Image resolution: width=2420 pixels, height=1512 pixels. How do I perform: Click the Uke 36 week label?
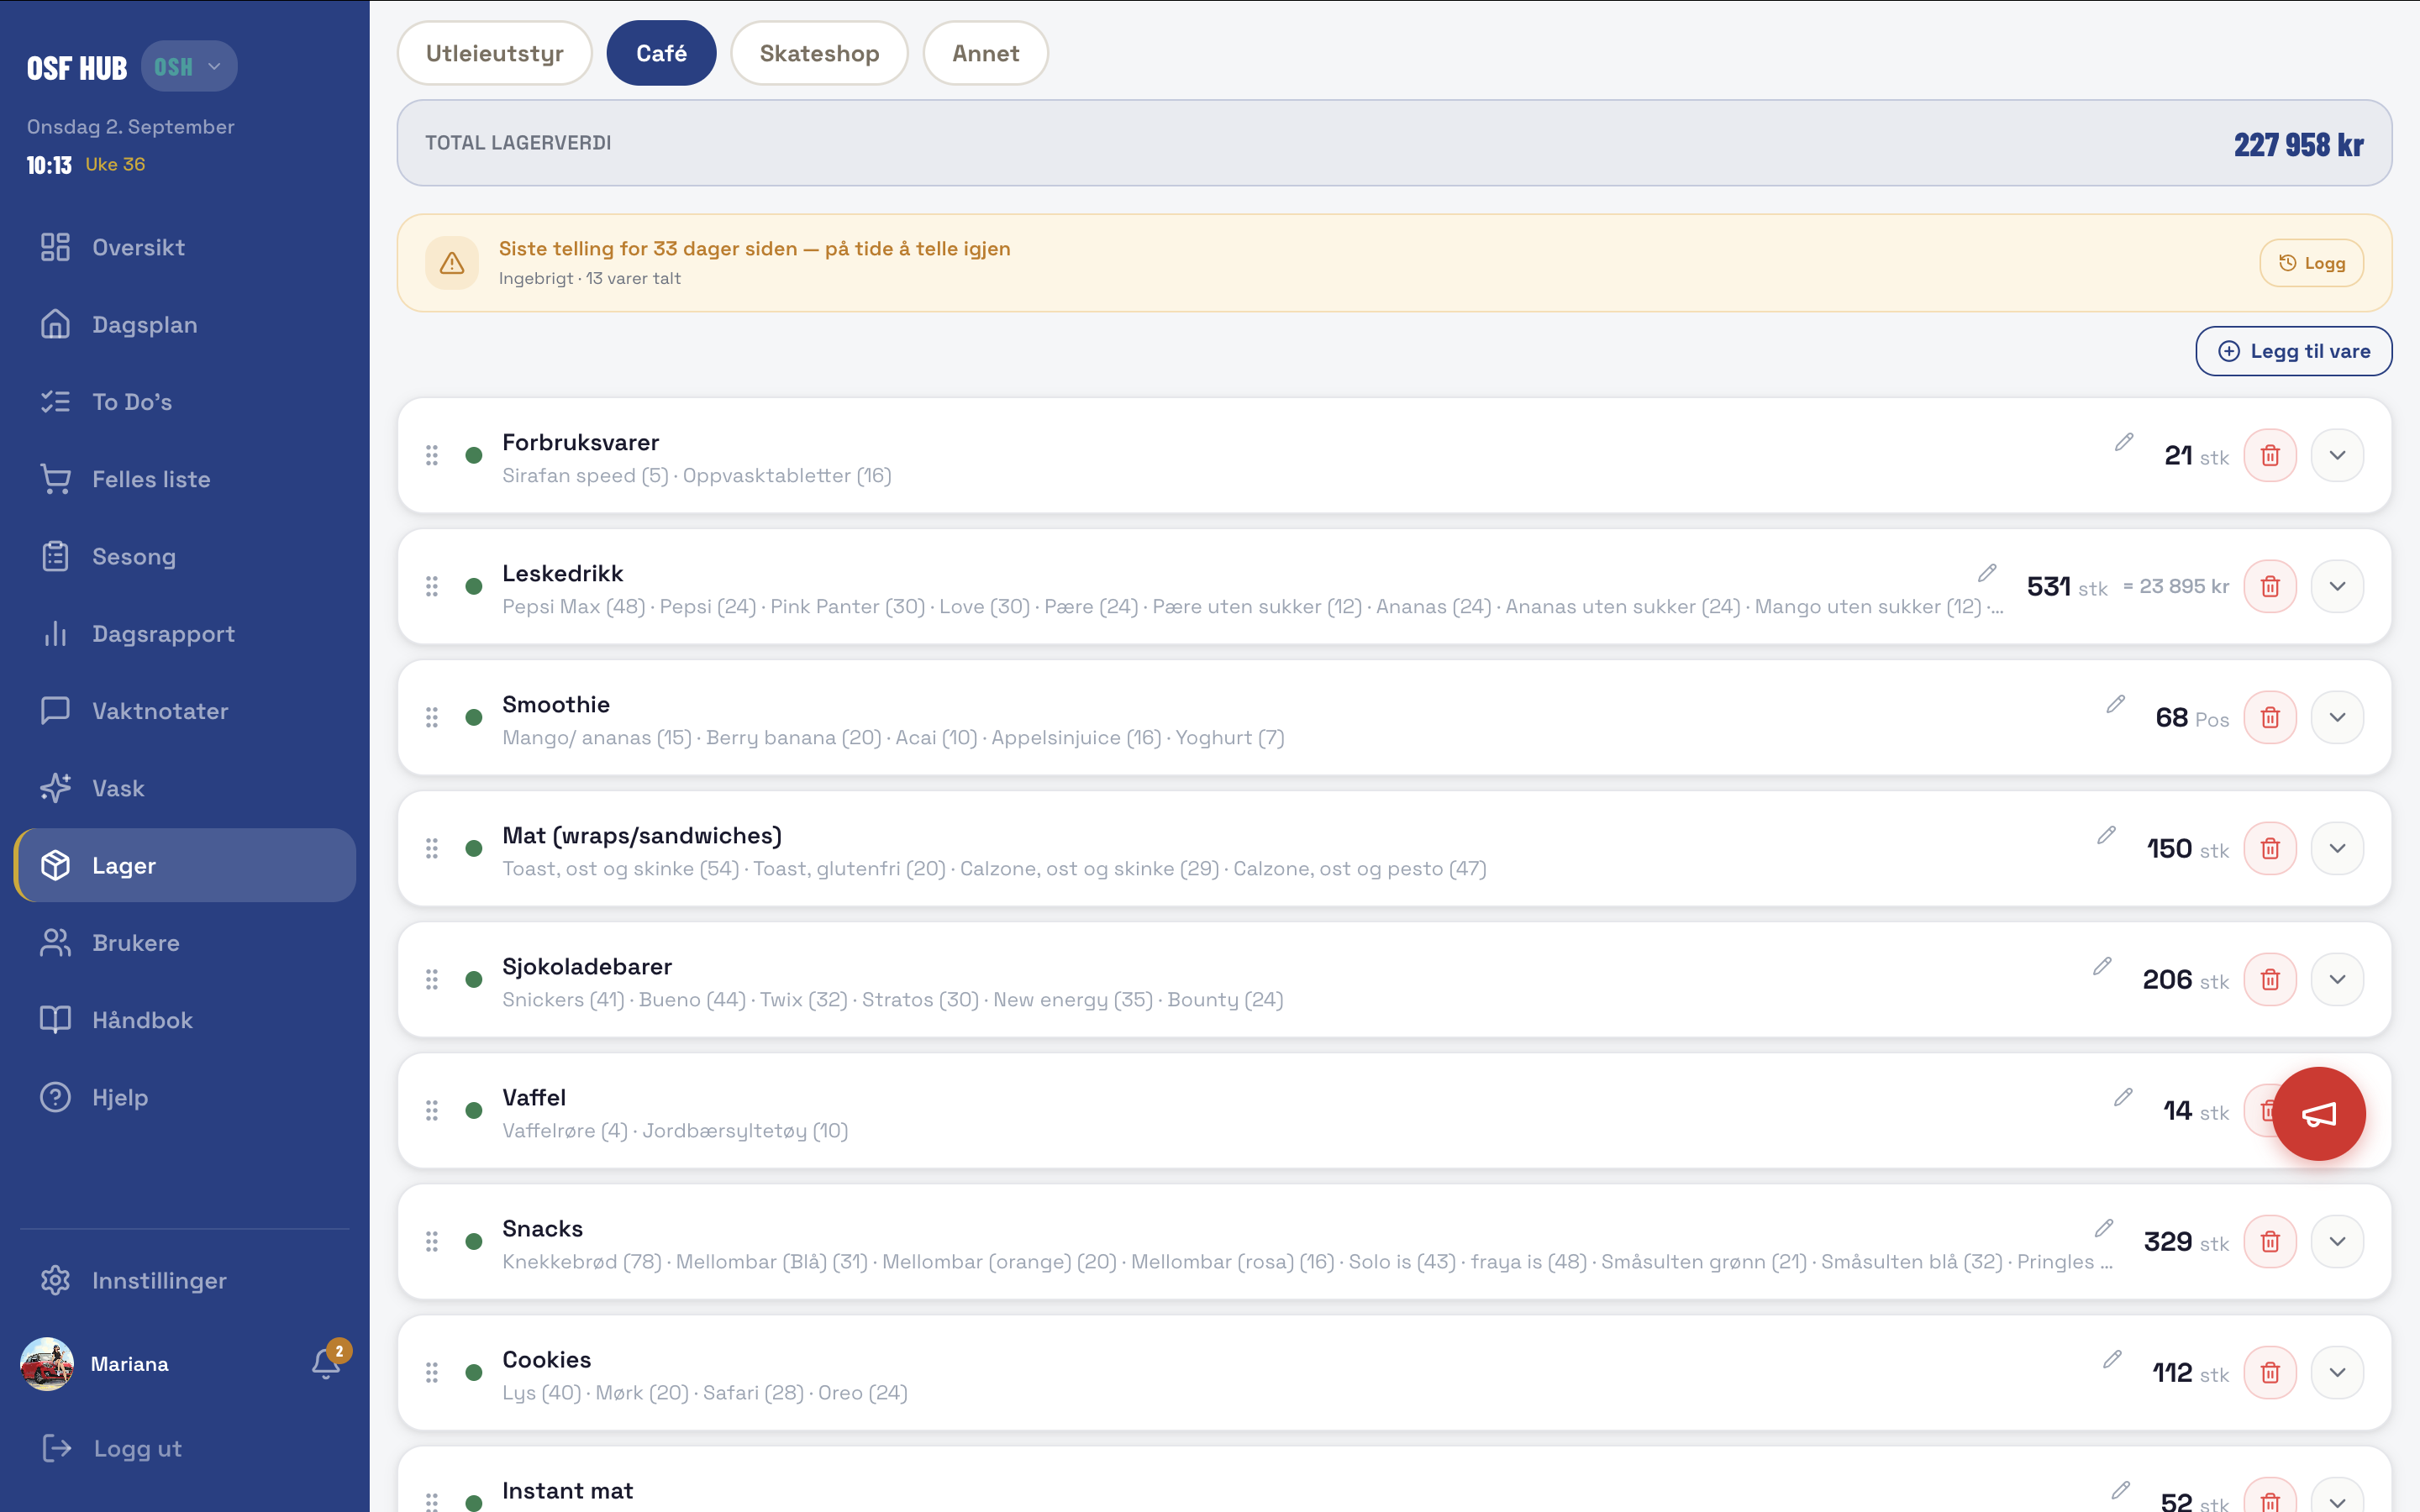[x=115, y=164]
